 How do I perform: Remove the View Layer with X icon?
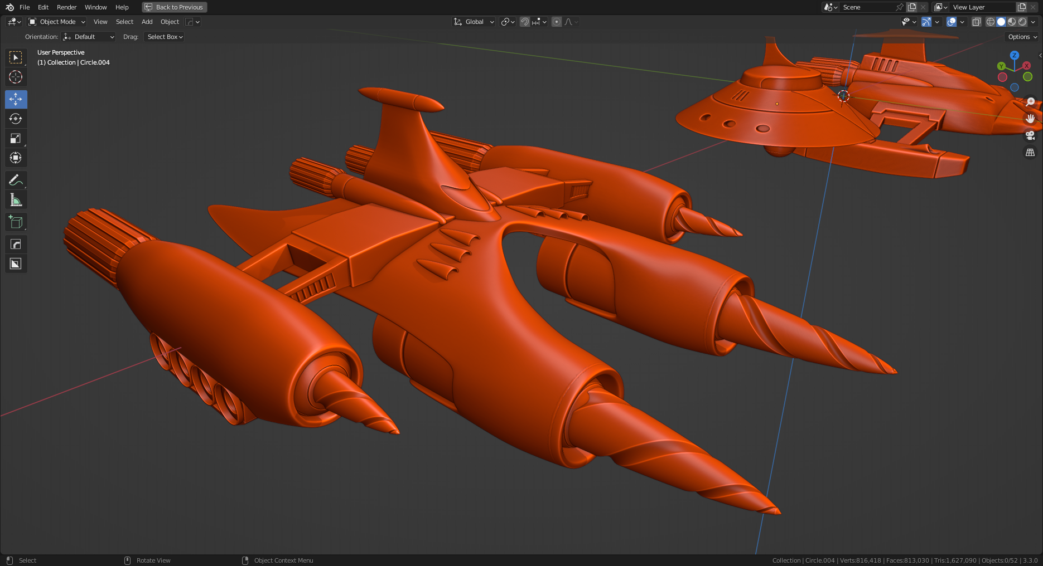coord(1033,7)
